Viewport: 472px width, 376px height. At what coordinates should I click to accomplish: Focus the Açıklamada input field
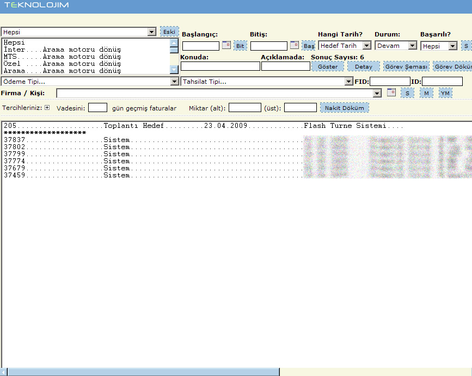tap(286, 66)
